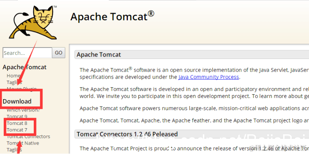Open the Home sidebar link
The image size is (309, 154).
14,76
